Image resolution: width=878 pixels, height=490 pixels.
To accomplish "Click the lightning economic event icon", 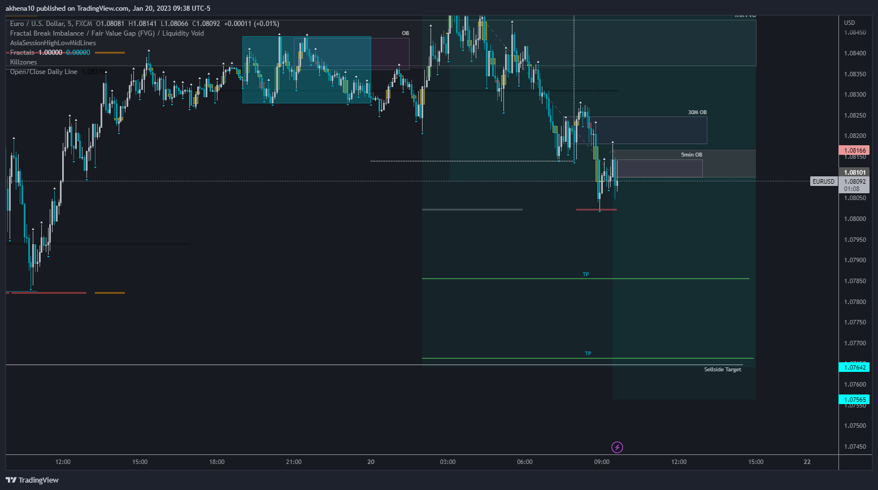I will 618,448.
